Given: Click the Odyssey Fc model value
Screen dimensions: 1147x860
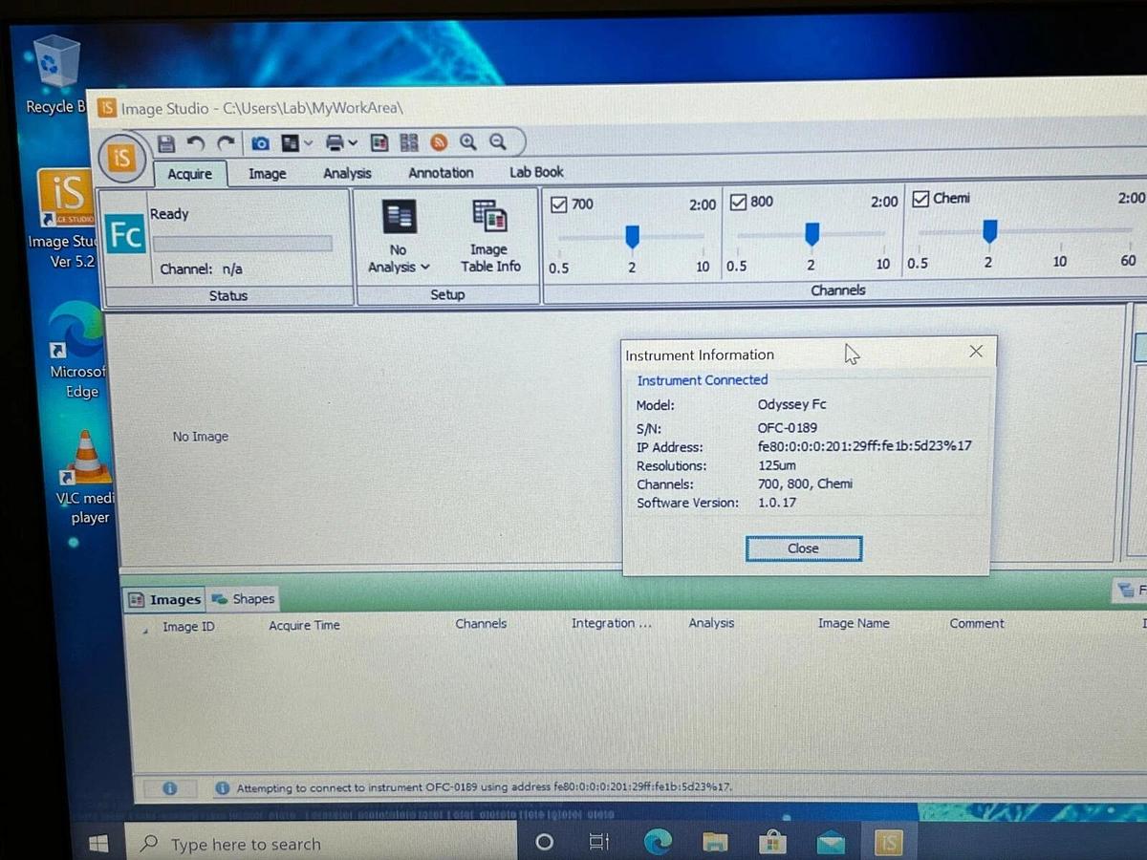Looking at the screenshot, I should click(x=792, y=404).
